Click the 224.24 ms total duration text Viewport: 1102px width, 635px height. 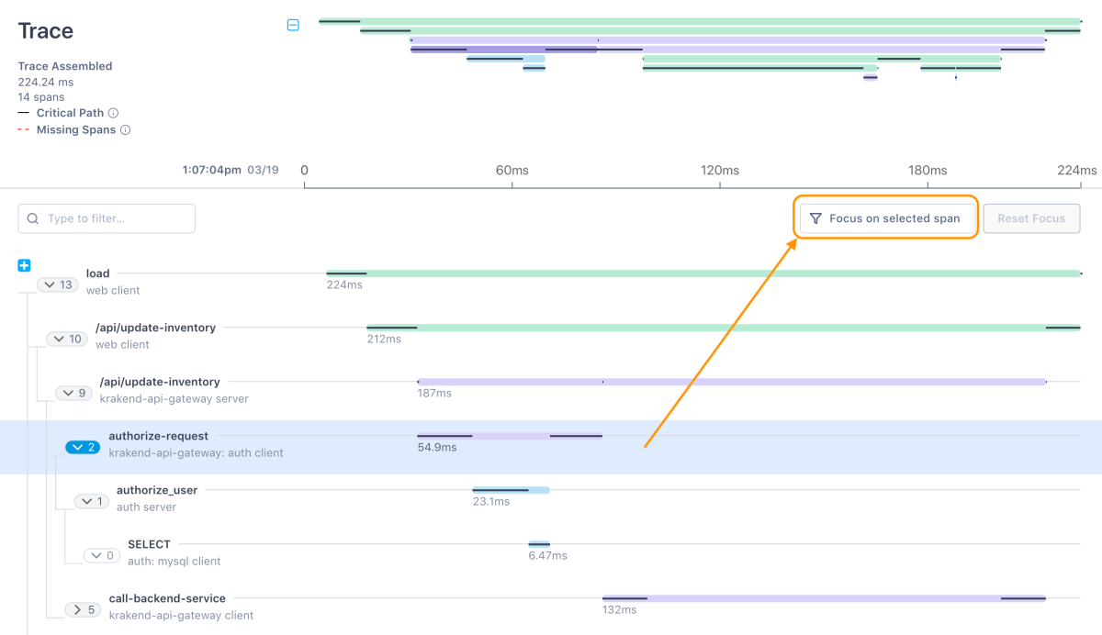46,82
